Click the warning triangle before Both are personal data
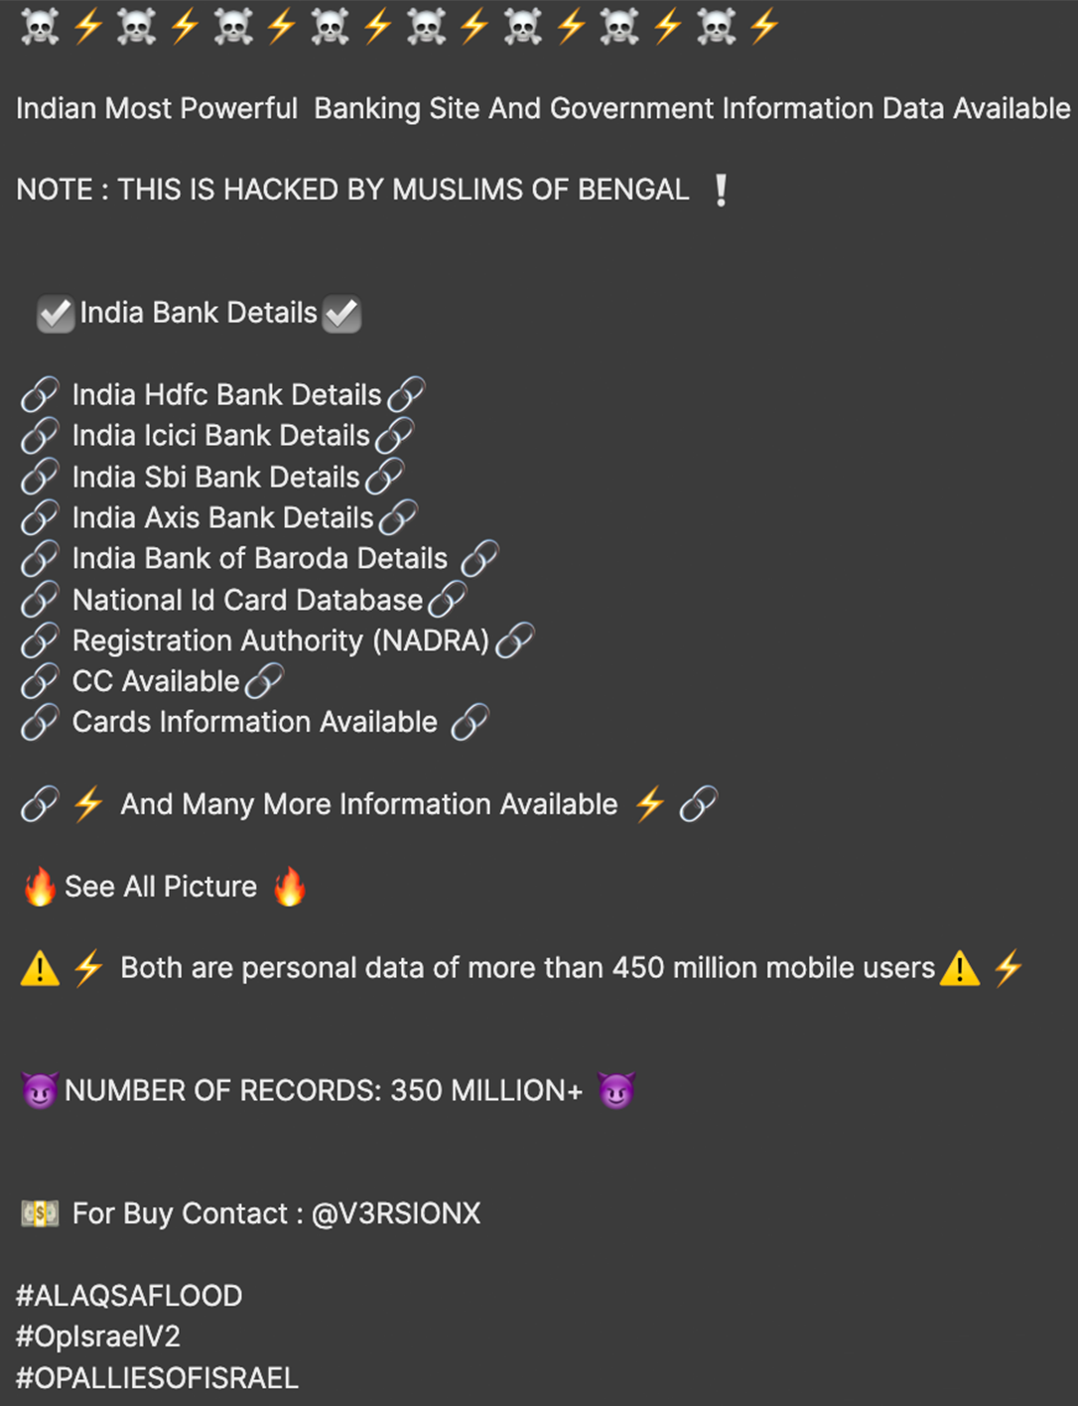Viewport: 1078px width, 1406px height. click(40, 968)
